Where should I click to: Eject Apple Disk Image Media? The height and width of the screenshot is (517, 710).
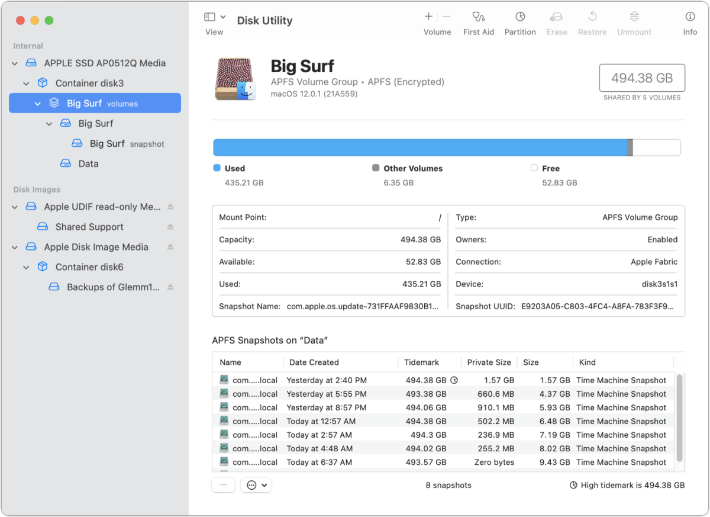[x=170, y=247]
